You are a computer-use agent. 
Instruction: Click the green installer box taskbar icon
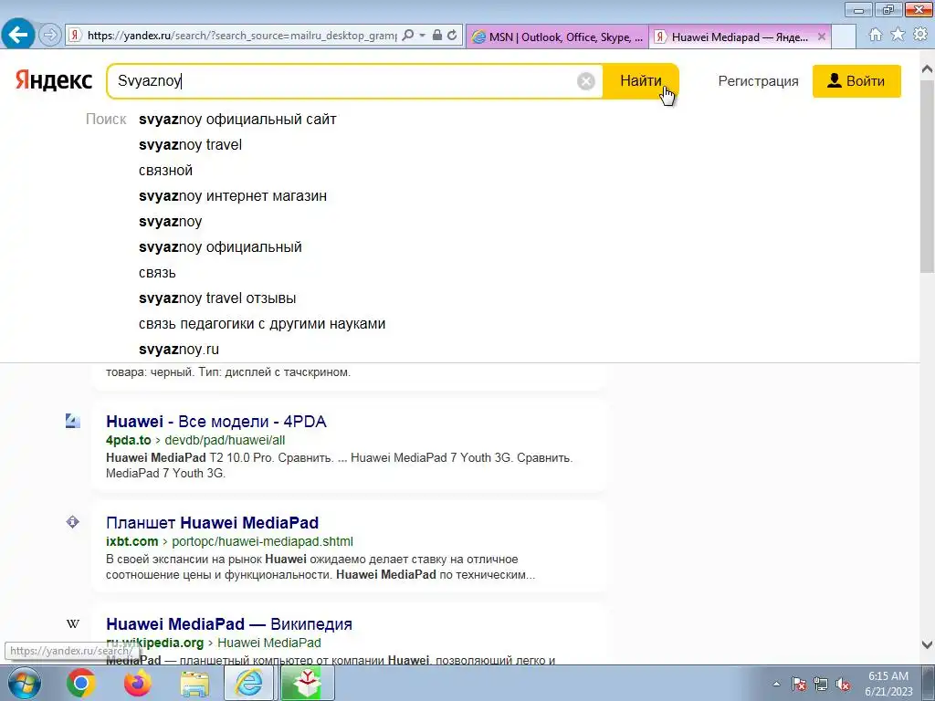[307, 683]
